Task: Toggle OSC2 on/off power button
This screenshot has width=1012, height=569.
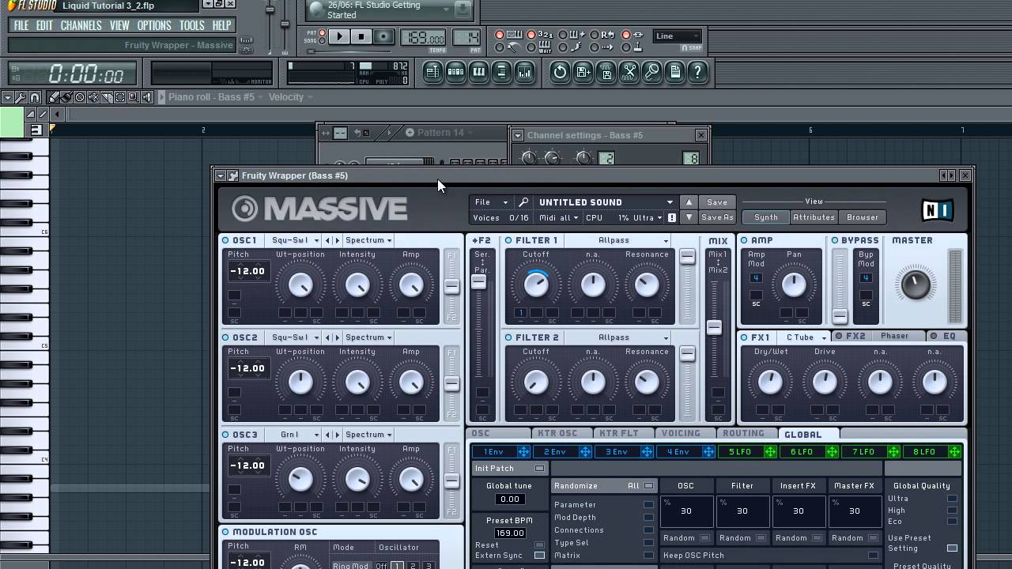Action: [225, 337]
